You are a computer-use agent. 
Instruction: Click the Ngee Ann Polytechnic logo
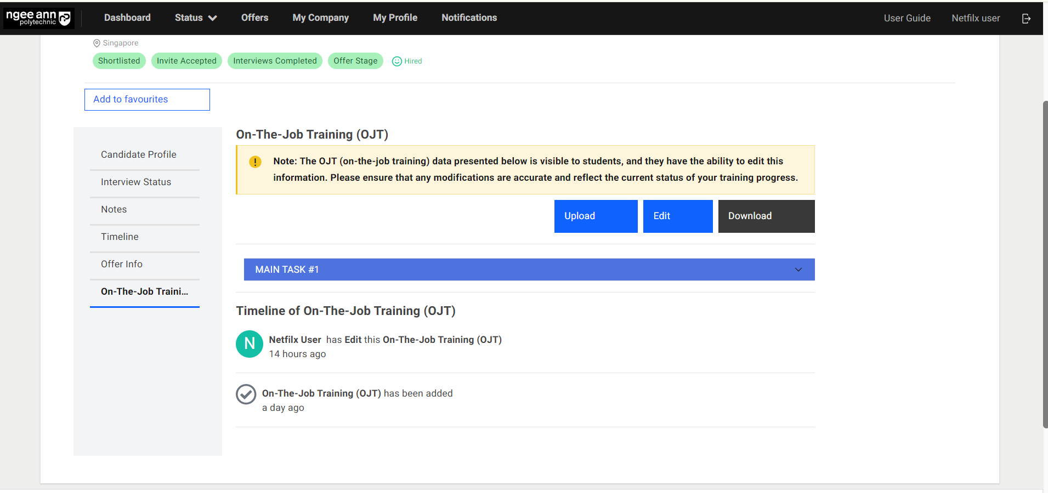click(38, 18)
